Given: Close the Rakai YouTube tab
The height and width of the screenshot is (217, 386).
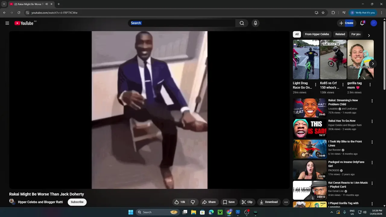Looking at the screenshot, I should click(x=52, y=4).
